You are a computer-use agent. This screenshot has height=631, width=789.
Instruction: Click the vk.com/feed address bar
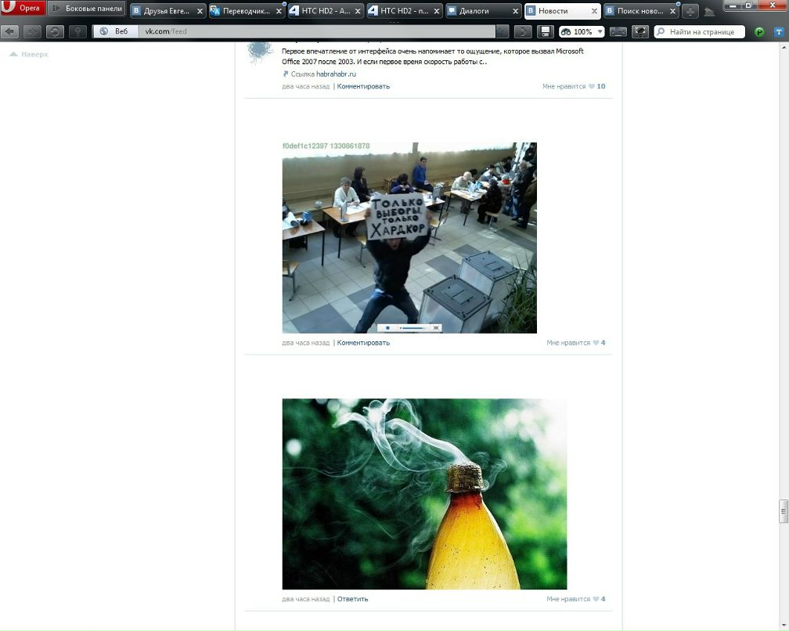point(313,32)
